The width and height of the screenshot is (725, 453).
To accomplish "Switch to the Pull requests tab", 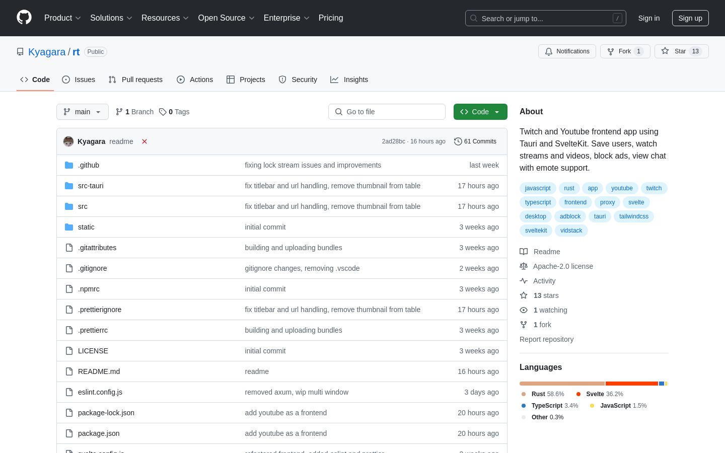I will (x=135, y=80).
